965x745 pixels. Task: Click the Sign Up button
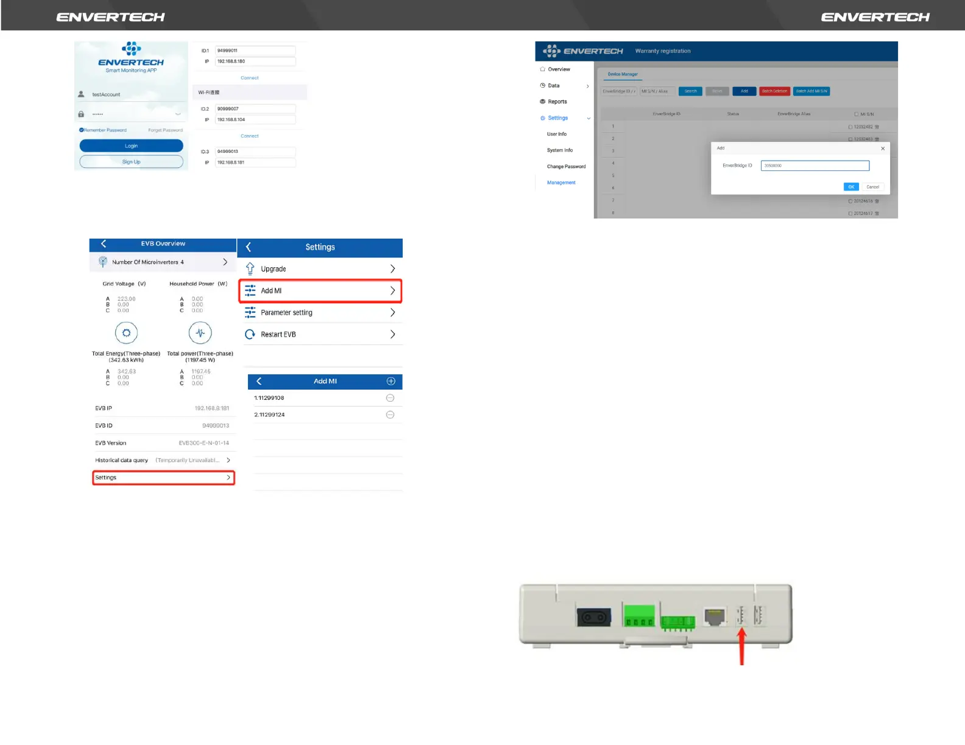click(x=131, y=162)
